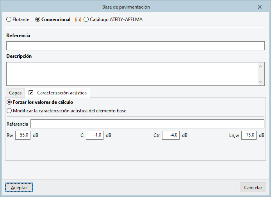Click the orange ATEDY-AFELMA catalog house icon
The image size is (271, 197).
[78, 19]
